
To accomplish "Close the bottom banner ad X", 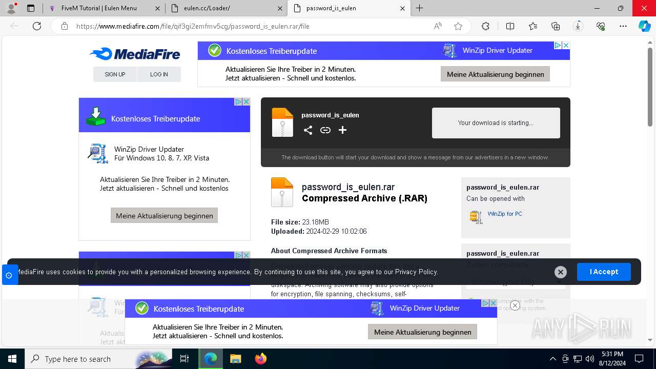I will pos(493,303).
